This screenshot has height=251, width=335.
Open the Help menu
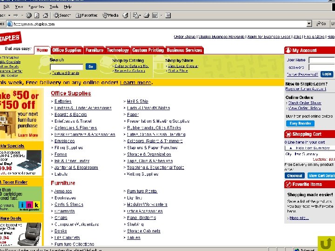click(x=67, y=7)
